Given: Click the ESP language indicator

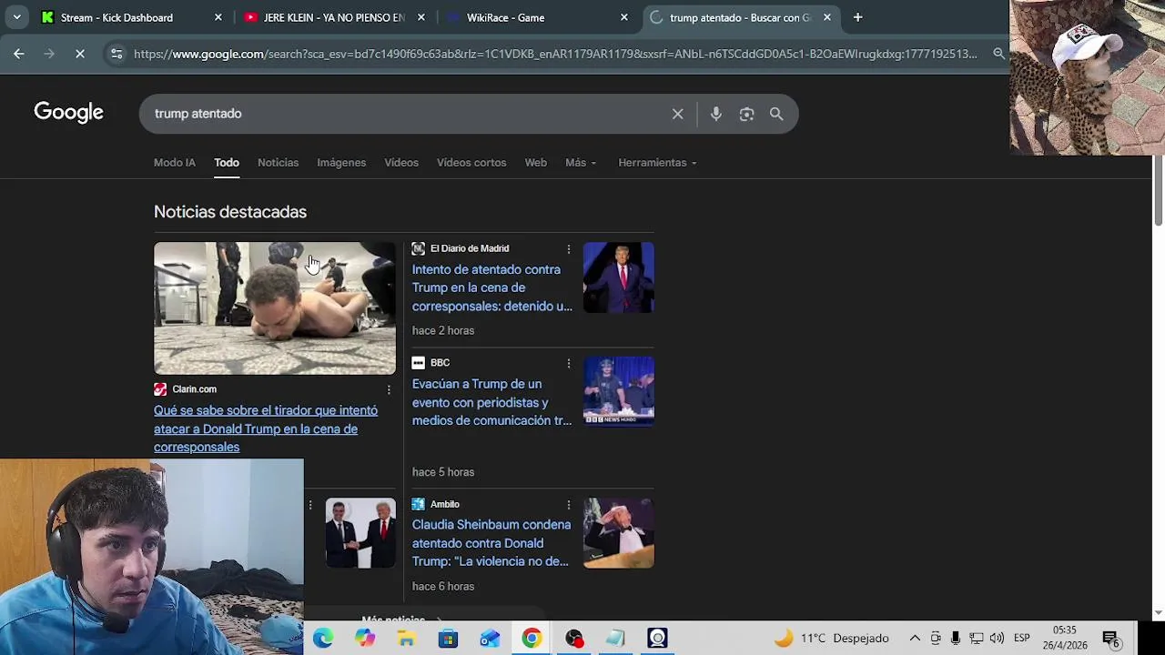Looking at the screenshot, I should click(1022, 639).
